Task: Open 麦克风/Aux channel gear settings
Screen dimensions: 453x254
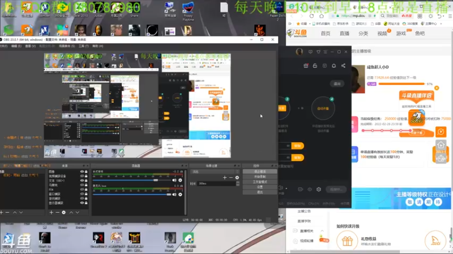Action: click(x=180, y=194)
